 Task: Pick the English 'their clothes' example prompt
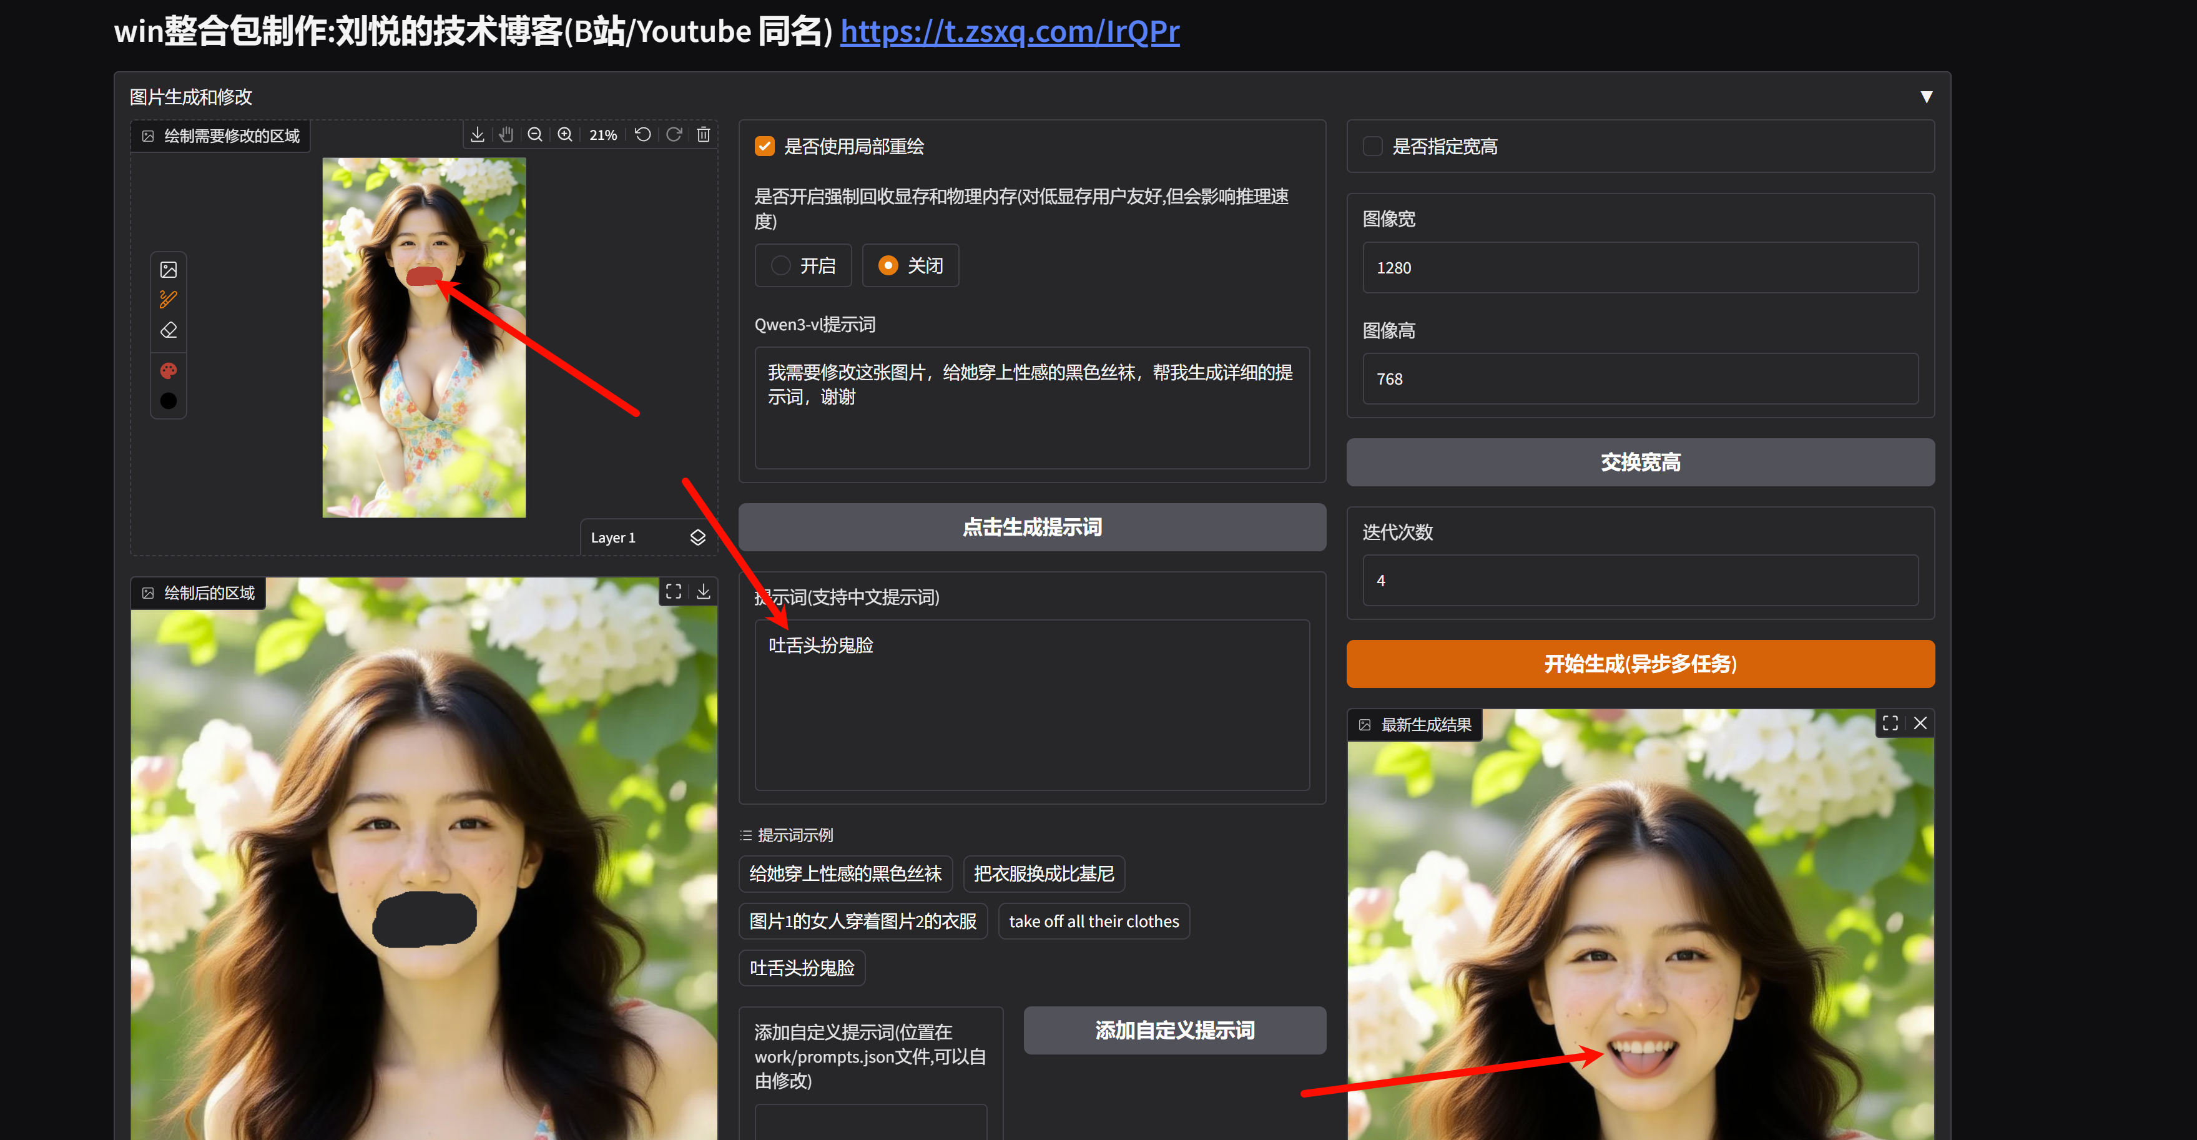point(1093,921)
